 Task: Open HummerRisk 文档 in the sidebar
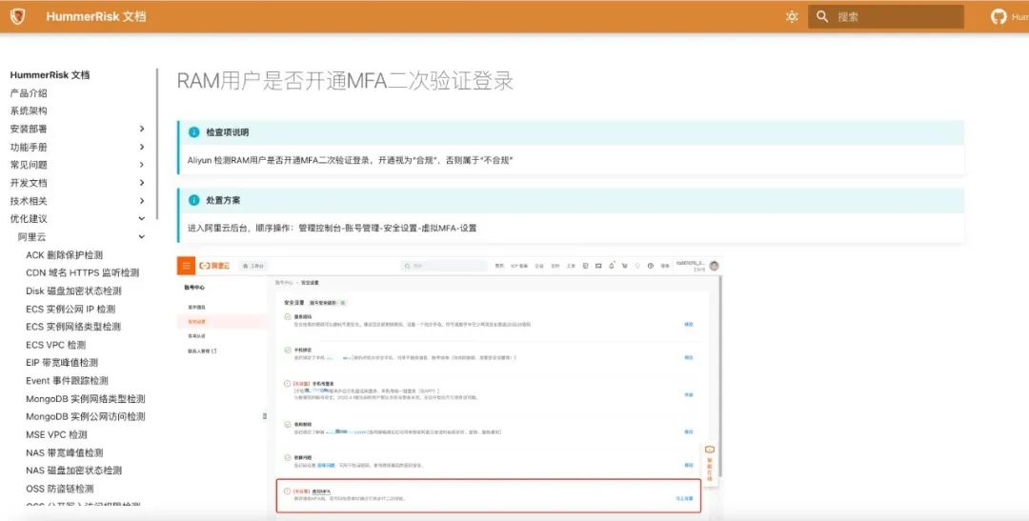pos(50,75)
